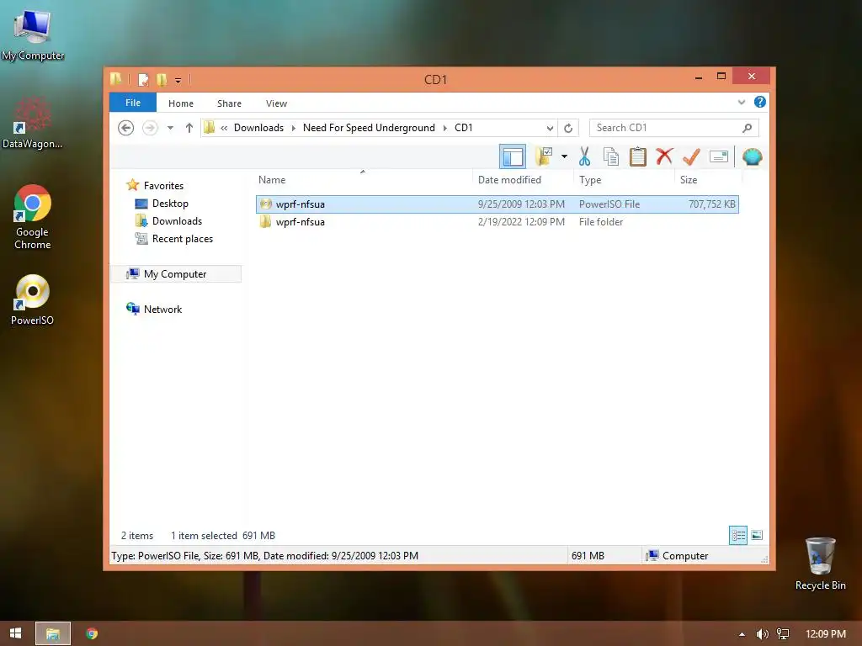
Task: Expand the ribbon with the chevron
Action: 741,102
